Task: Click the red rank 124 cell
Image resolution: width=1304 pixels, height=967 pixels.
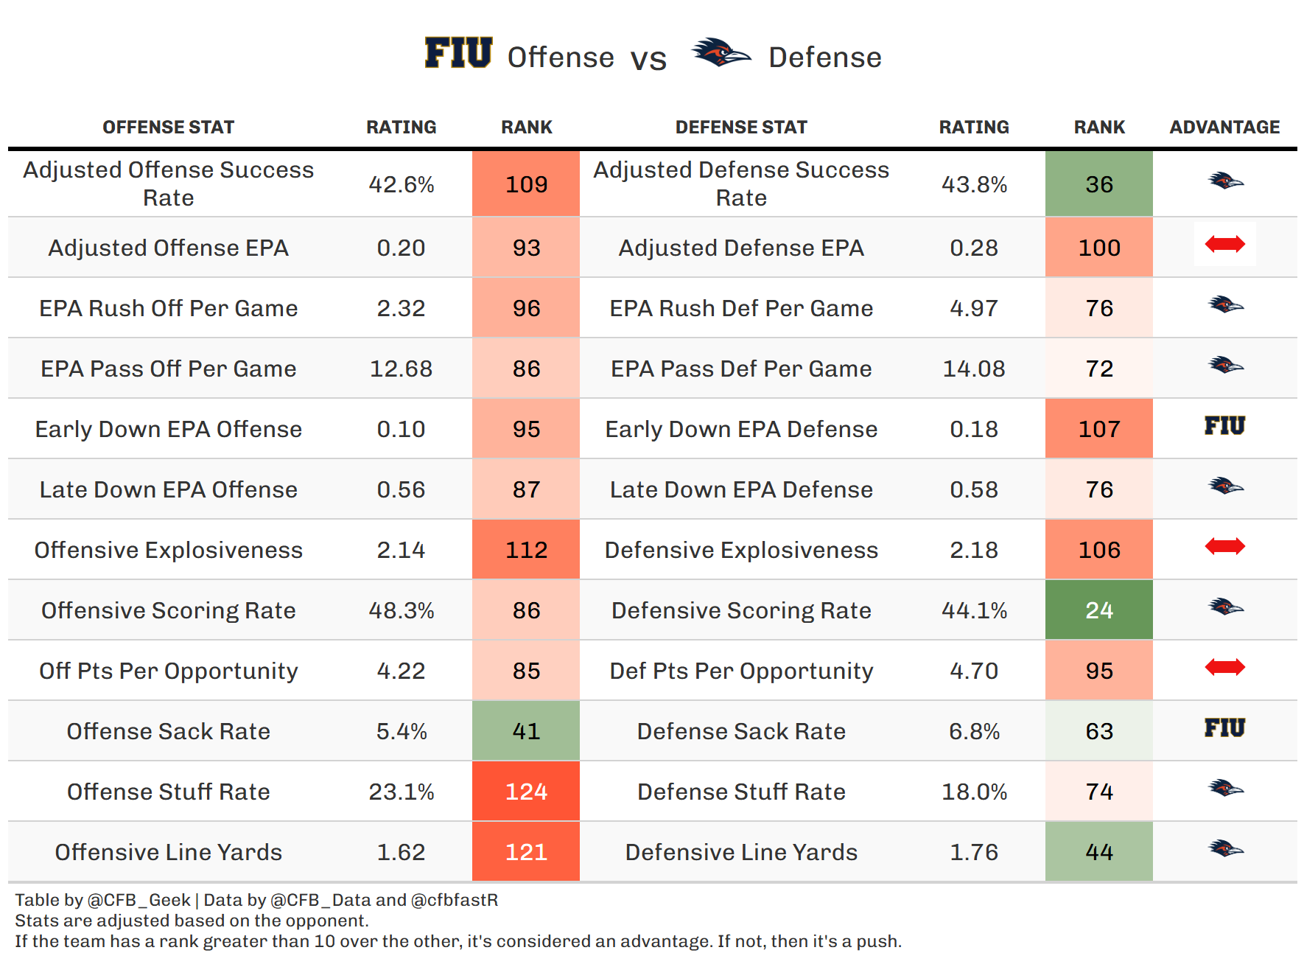Action: pyautogui.click(x=526, y=792)
